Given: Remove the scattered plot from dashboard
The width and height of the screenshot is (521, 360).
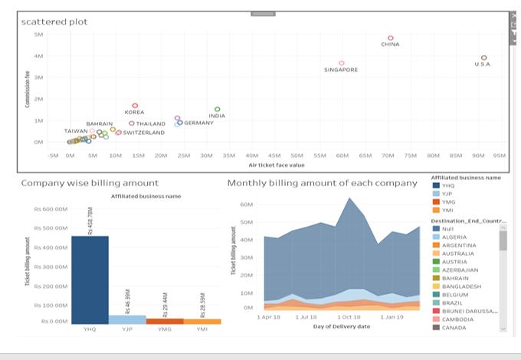Looking at the screenshot, I should tap(513, 15).
